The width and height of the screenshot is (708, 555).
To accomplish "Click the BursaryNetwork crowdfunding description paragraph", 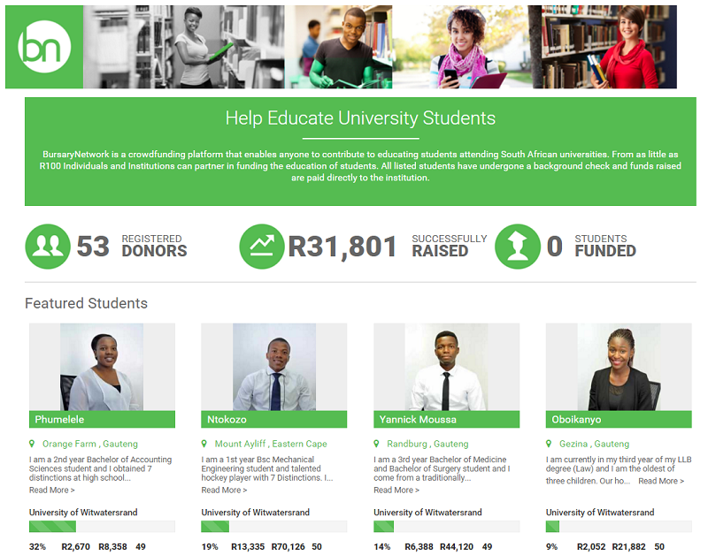I will tap(360, 166).
